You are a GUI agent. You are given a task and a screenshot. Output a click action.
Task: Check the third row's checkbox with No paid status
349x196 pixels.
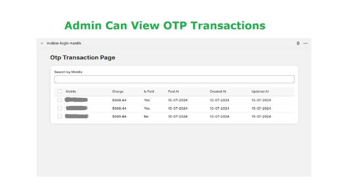point(60,117)
